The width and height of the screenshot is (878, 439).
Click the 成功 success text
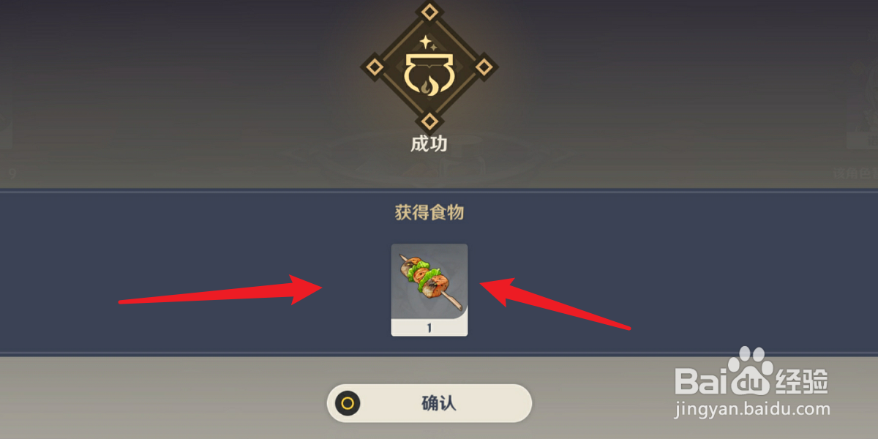point(429,144)
